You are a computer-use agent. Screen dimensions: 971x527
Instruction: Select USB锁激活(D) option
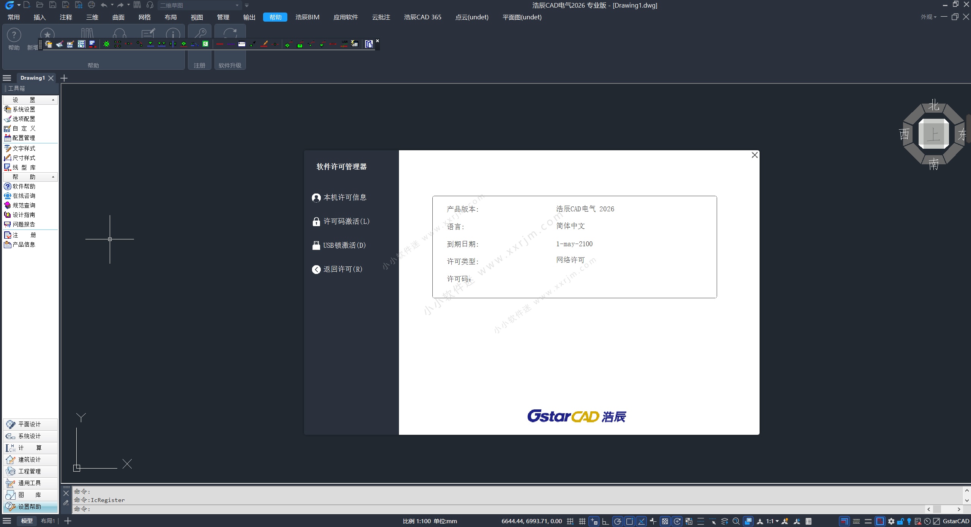[344, 245]
